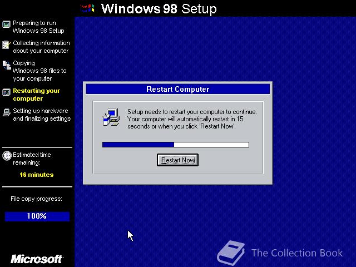Click the 'Setup needs to restart' message text

pyautogui.click(x=192, y=119)
